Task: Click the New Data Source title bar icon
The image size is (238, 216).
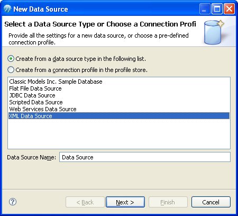Action: pos(7,9)
